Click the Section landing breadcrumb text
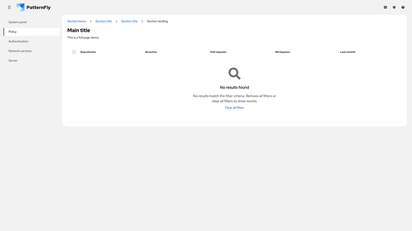The height and width of the screenshot is (231, 412). 157,21
